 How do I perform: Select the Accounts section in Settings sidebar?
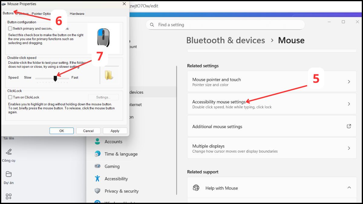coord(113,141)
